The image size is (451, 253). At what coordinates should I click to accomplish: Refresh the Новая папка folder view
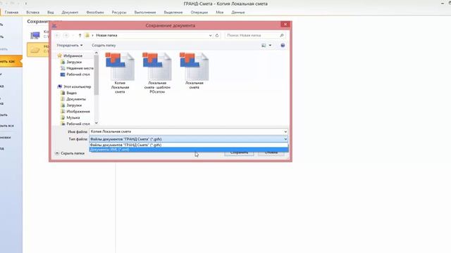pos(217,35)
